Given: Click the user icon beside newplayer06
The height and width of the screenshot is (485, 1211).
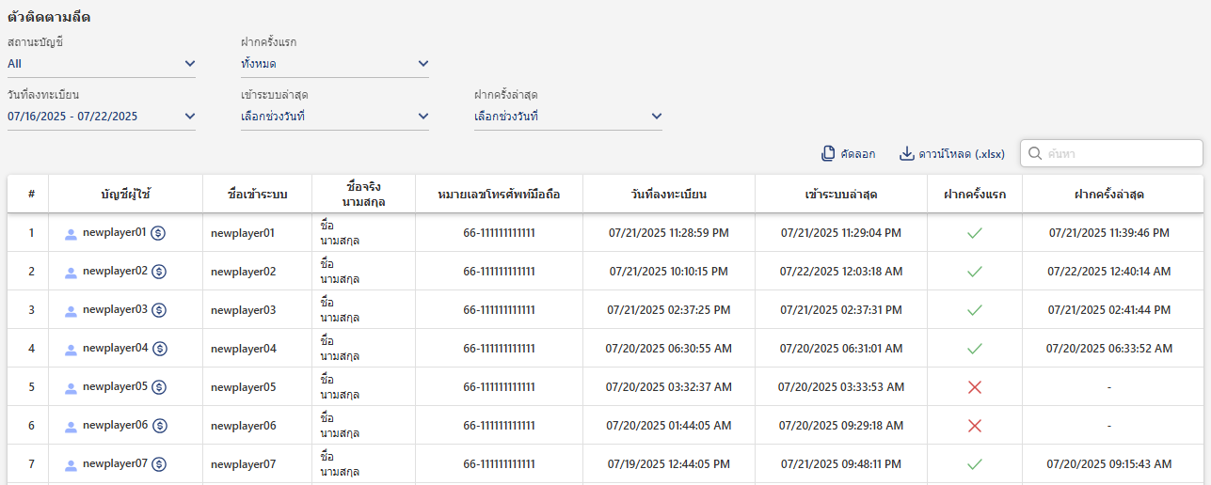Looking at the screenshot, I should pyautogui.click(x=71, y=427).
